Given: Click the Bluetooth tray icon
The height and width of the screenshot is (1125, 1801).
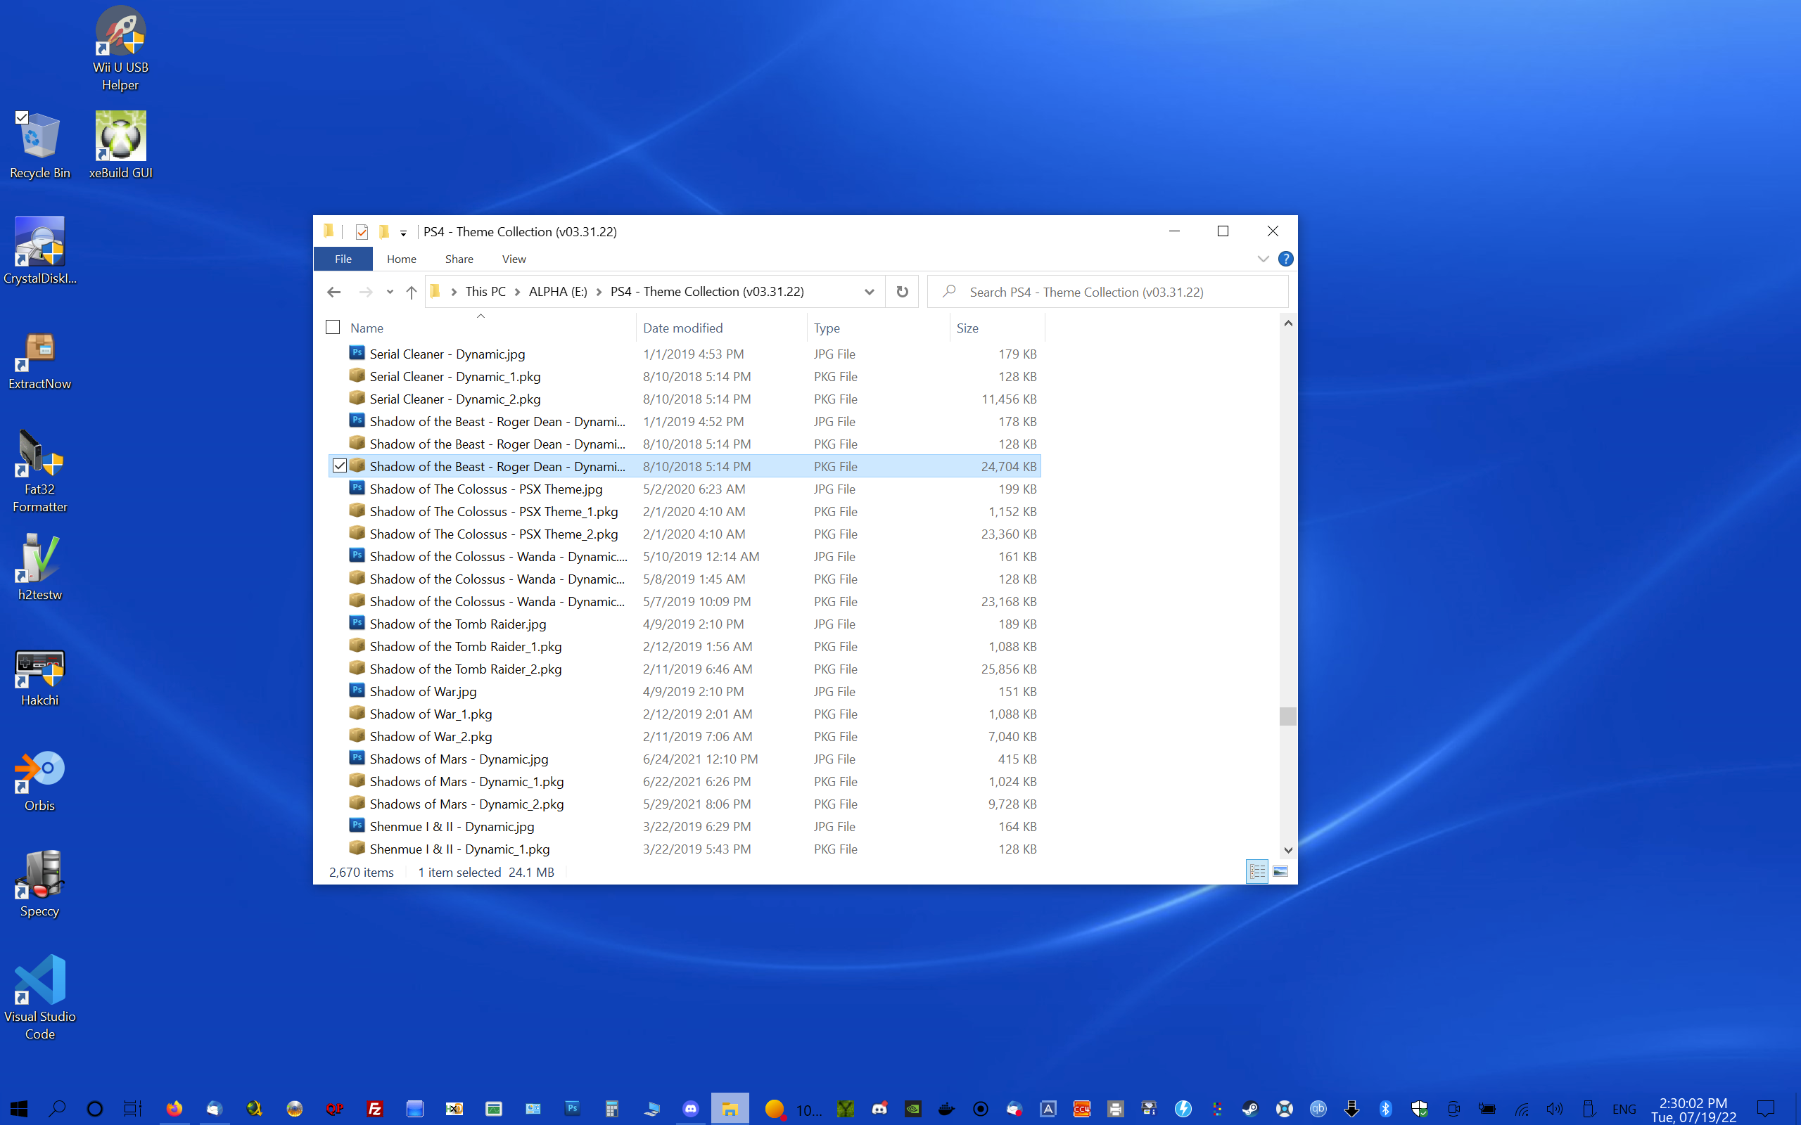Looking at the screenshot, I should (x=1385, y=1109).
